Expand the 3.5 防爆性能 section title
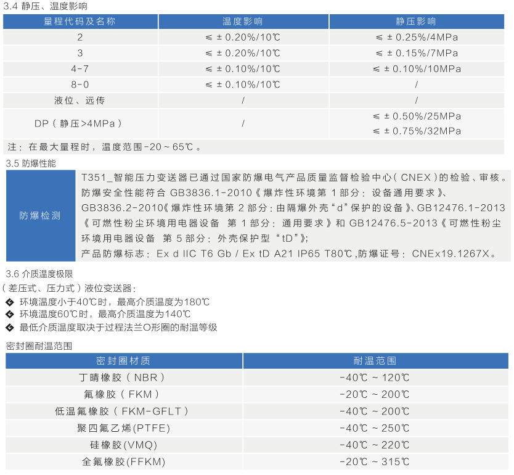Screen dimensions: 514x475 click(x=30, y=165)
